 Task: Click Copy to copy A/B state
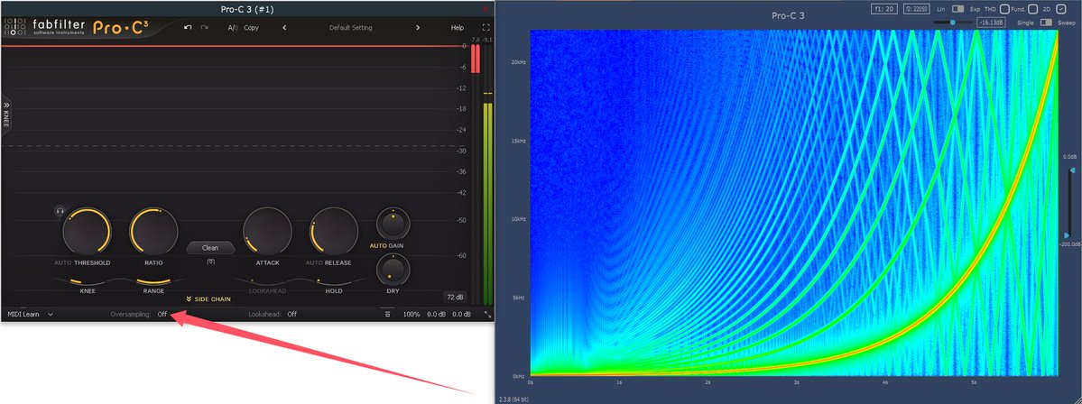[251, 28]
